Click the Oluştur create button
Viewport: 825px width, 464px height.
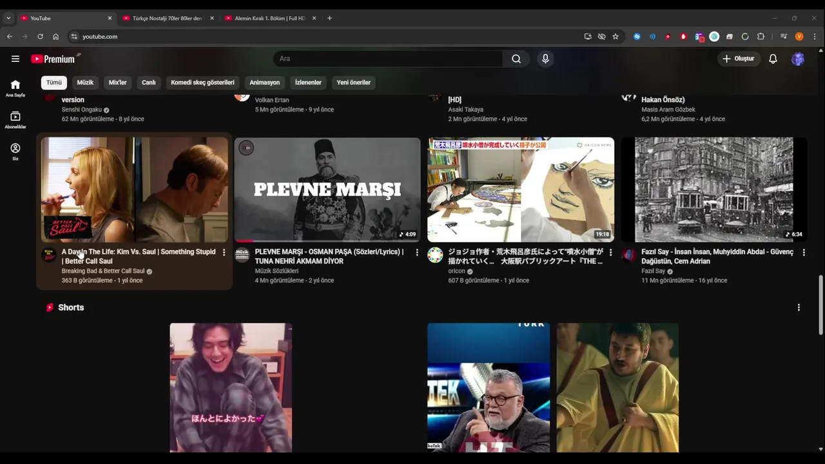pyautogui.click(x=738, y=59)
